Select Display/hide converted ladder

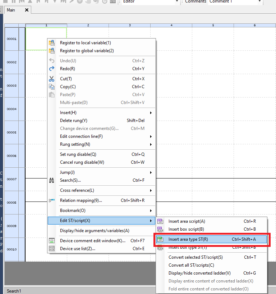coord(199,273)
